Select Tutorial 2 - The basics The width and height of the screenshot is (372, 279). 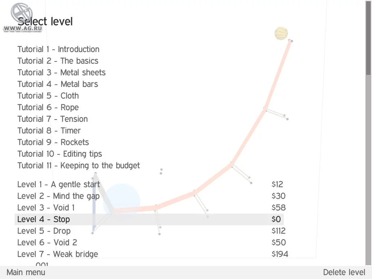[x=58, y=61]
